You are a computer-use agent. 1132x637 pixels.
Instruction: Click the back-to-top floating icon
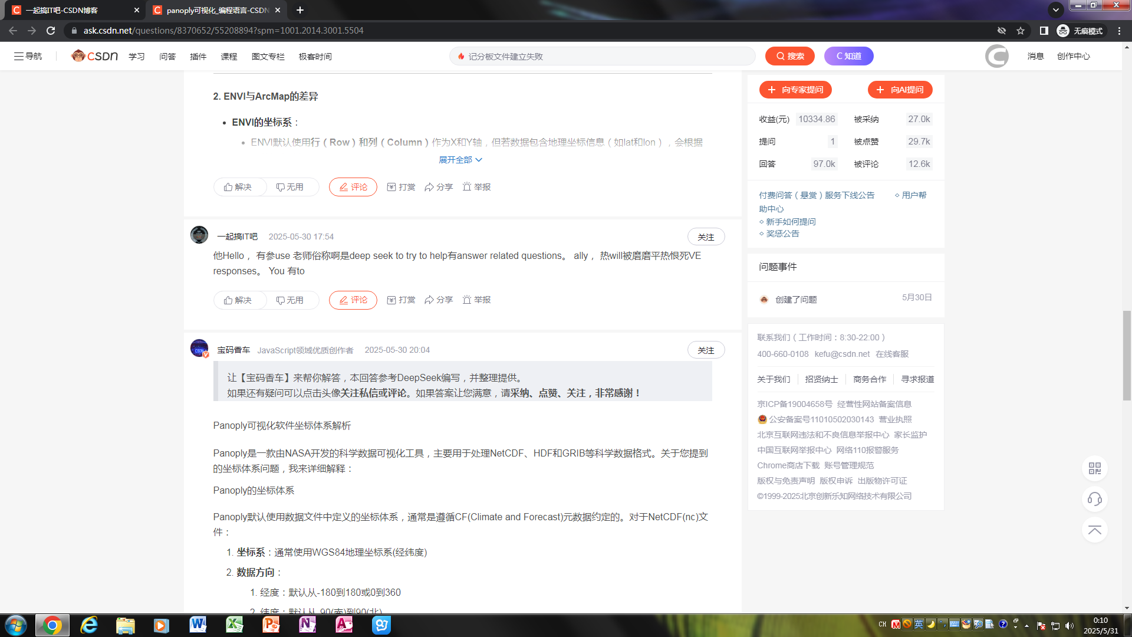click(1095, 530)
